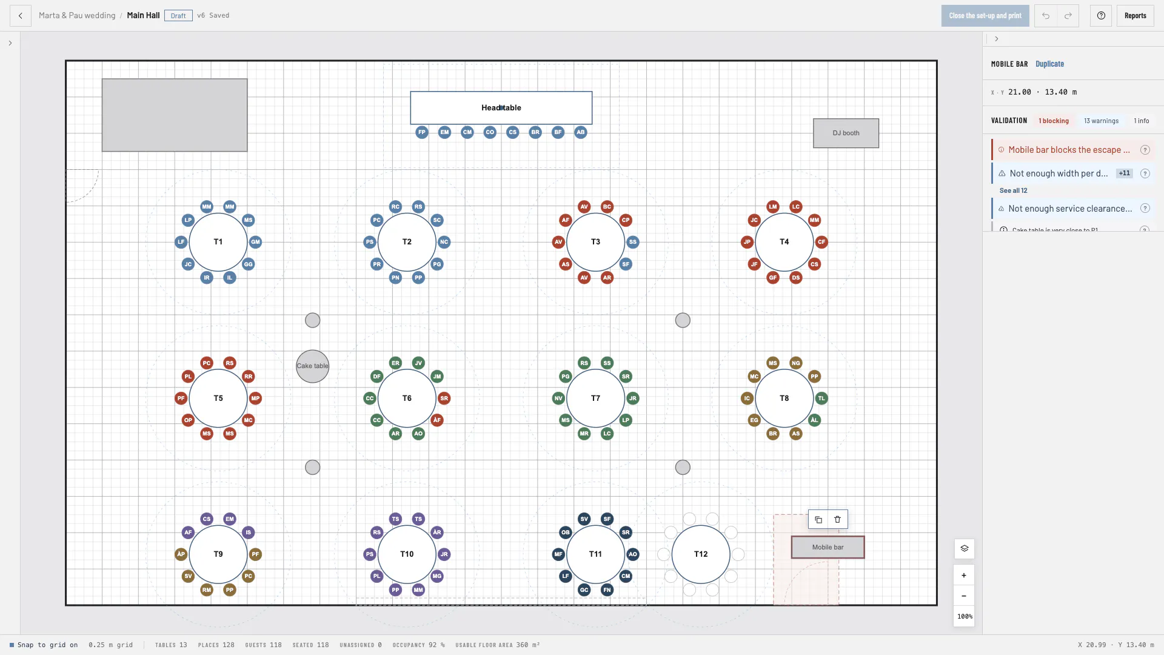The image size is (1164, 655).
Task: Duplicate the Mobile bar using copy icon
Action: 818,520
